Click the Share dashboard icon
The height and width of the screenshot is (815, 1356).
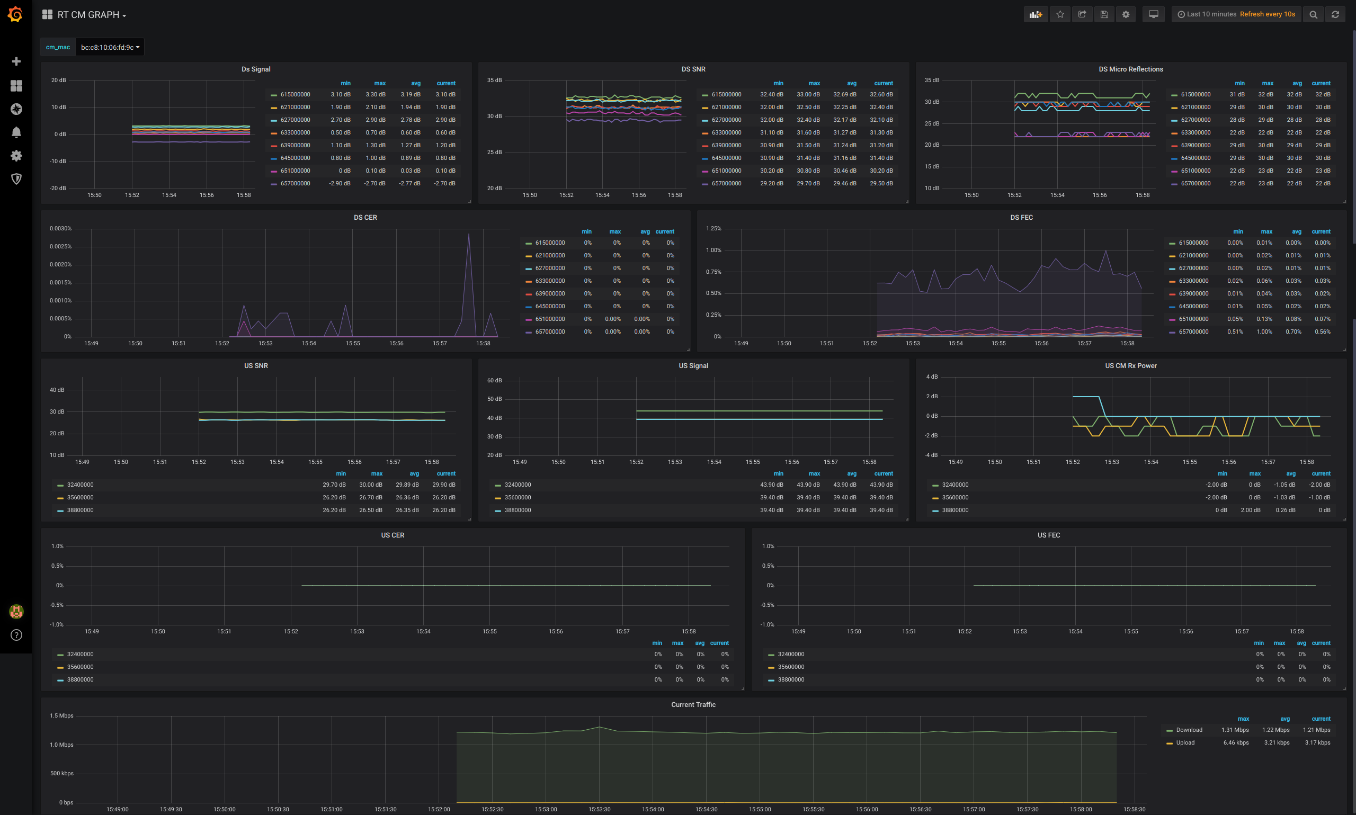pos(1082,14)
